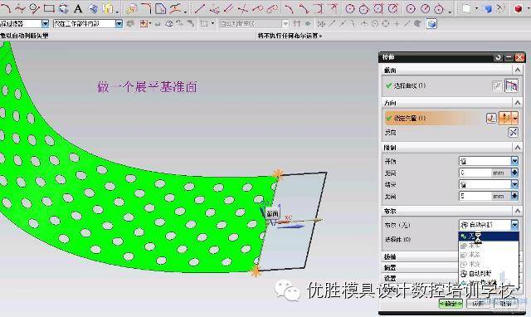Click the start distance value field

[475, 173]
